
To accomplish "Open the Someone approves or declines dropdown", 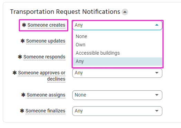I will pos(117,73).
